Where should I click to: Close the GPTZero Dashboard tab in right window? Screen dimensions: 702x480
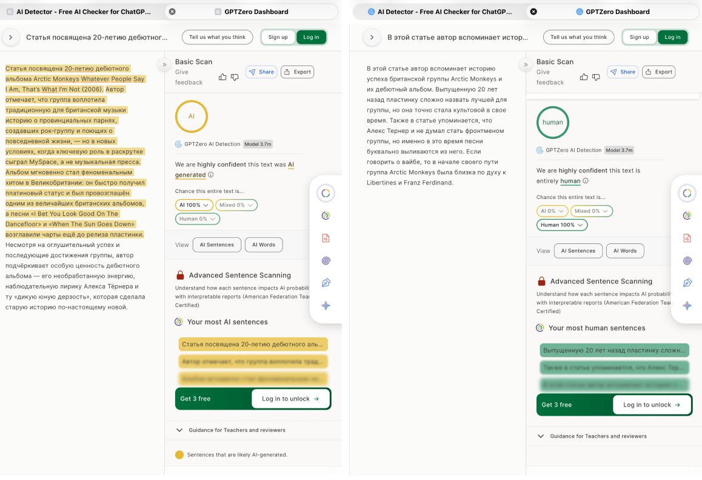[533, 12]
